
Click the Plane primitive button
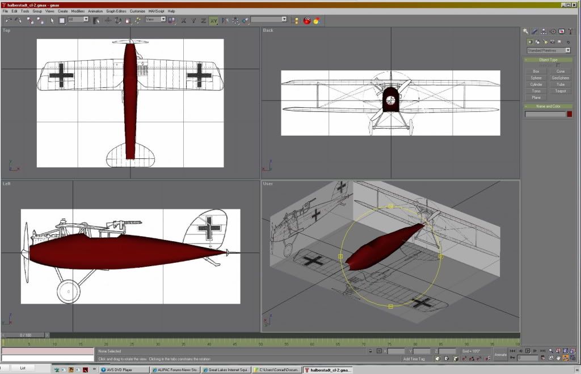click(536, 98)
